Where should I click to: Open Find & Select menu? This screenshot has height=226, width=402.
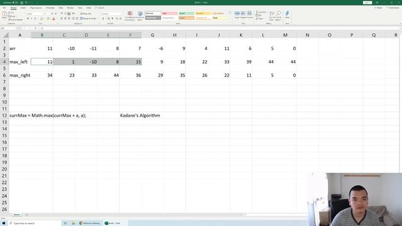pos(278,16)
